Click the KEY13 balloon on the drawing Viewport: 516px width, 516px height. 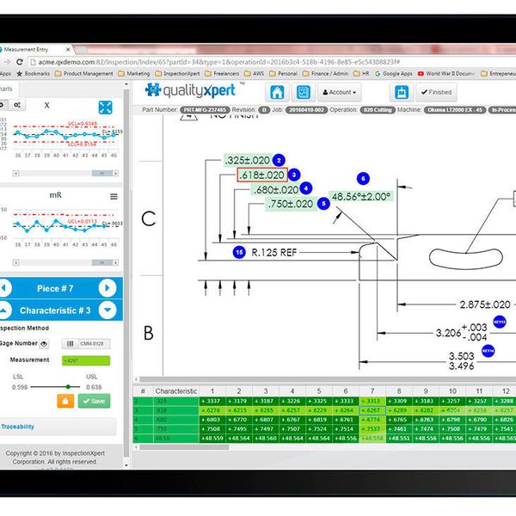(500, 322)
